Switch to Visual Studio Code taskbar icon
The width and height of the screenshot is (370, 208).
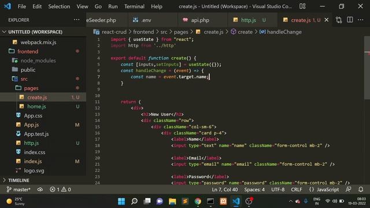click(236, 201)
